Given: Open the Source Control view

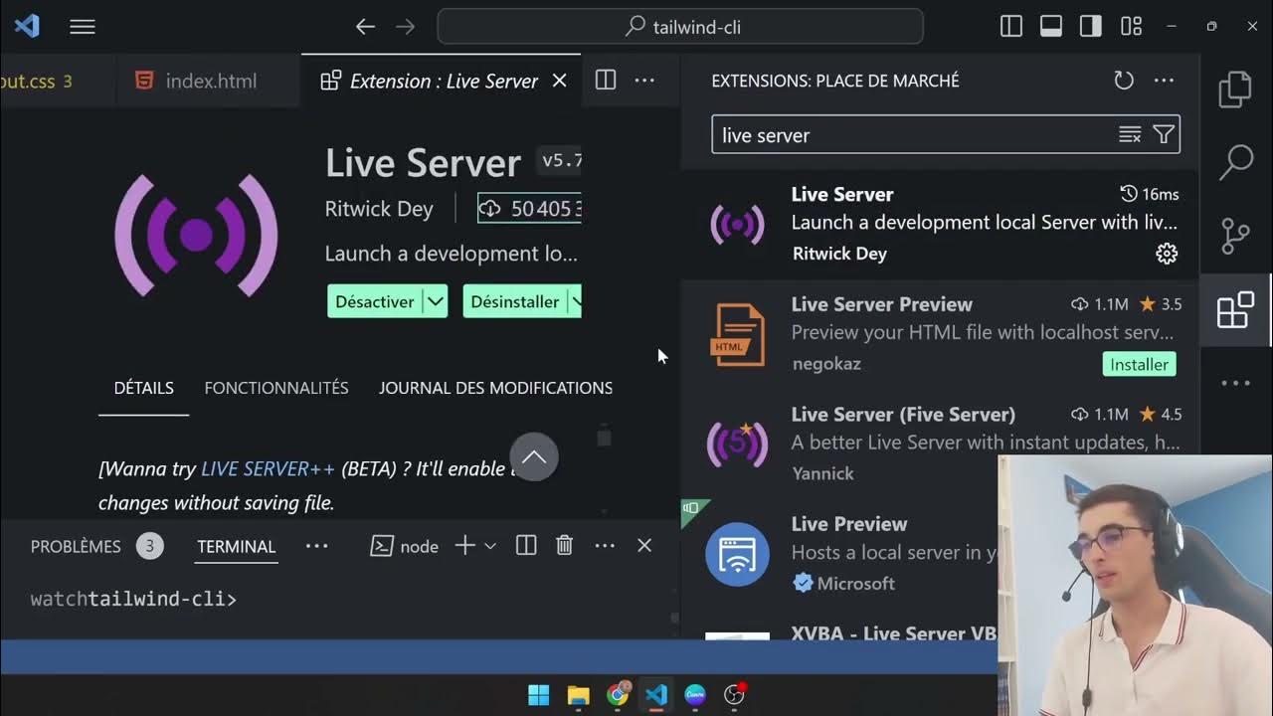Looking at the screenshot, I should (x=1235, y=237).
